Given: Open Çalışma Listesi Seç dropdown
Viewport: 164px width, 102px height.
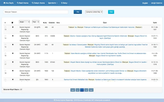Looking at the screenshot, I should point(94,12).
